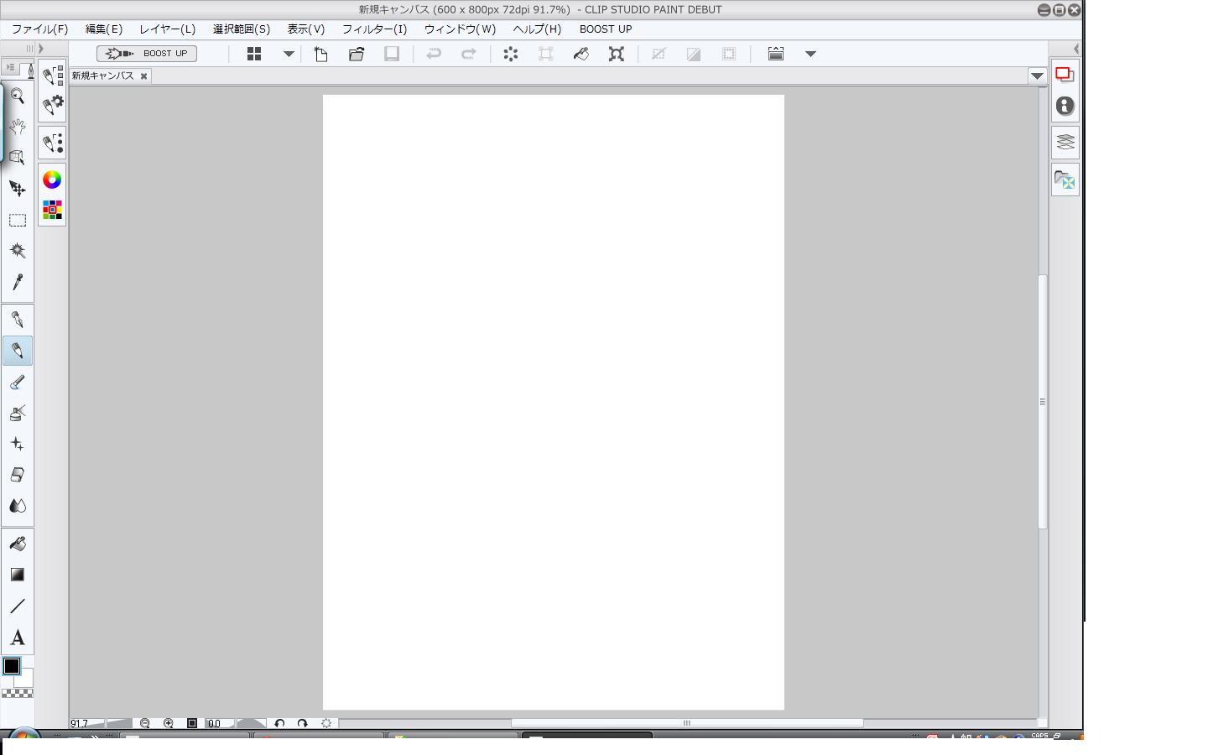Expand the collapsed right palette dock
Image resolution: width=1208 pixels, height=755 pixels.
[1076, 49]
